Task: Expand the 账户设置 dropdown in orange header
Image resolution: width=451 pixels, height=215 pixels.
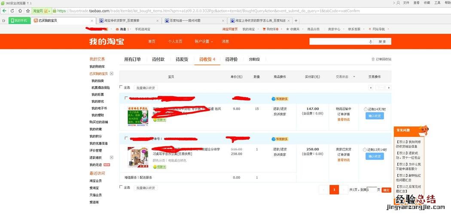Action: point(204,42)
